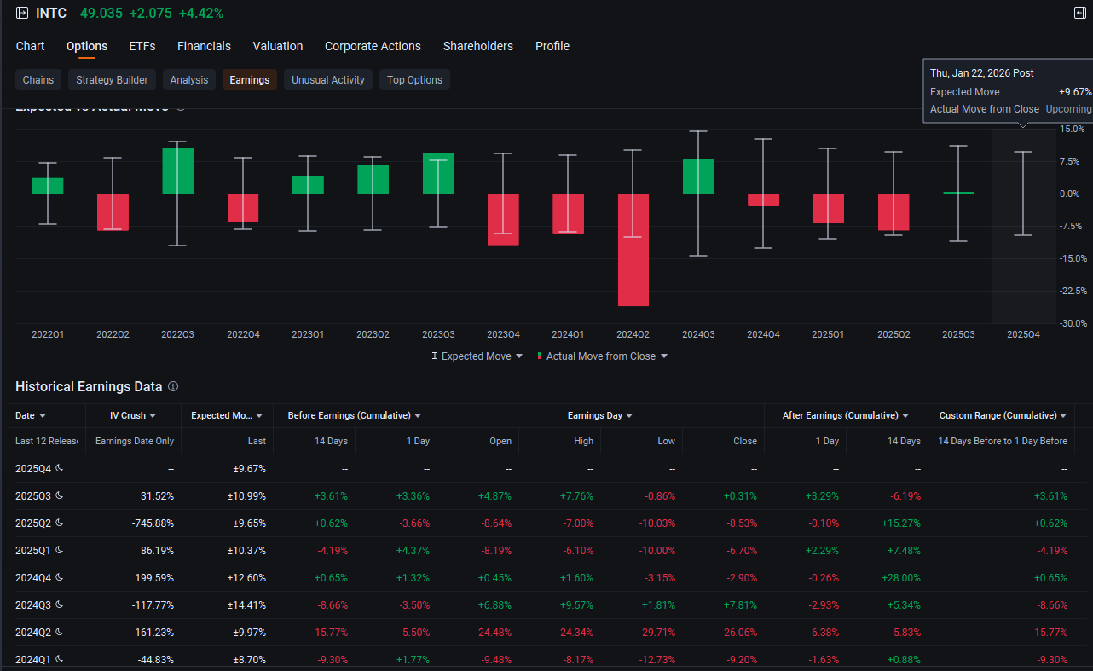1093x671 pixels.
Task: Open the Expected Mo... column header dropdown
Action: pos(259,415)
